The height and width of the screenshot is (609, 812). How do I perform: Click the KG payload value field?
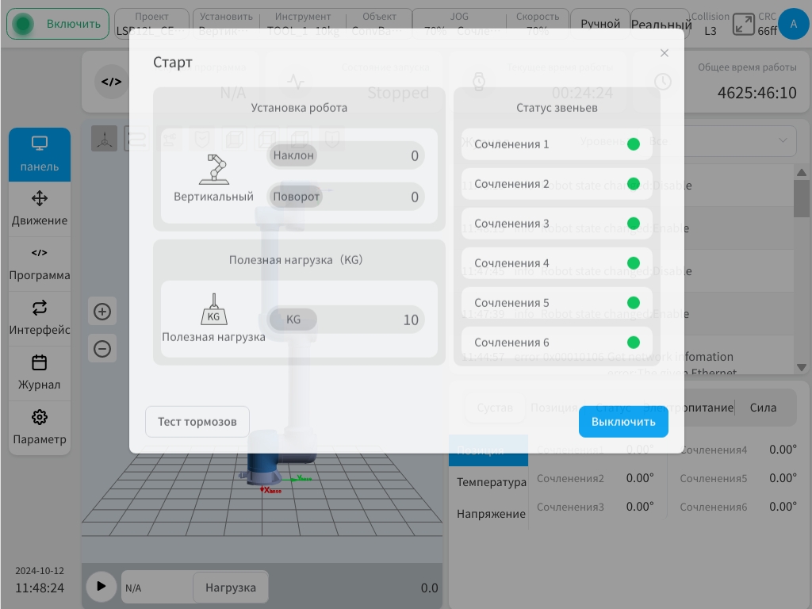(346, 320)
